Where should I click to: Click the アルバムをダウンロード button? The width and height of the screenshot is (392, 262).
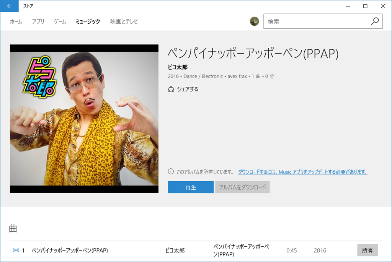click(242, 187)
